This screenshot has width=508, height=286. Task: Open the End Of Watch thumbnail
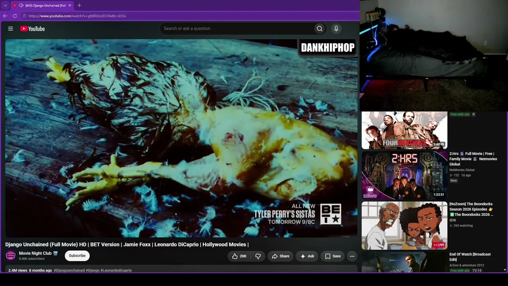point(404,262)
